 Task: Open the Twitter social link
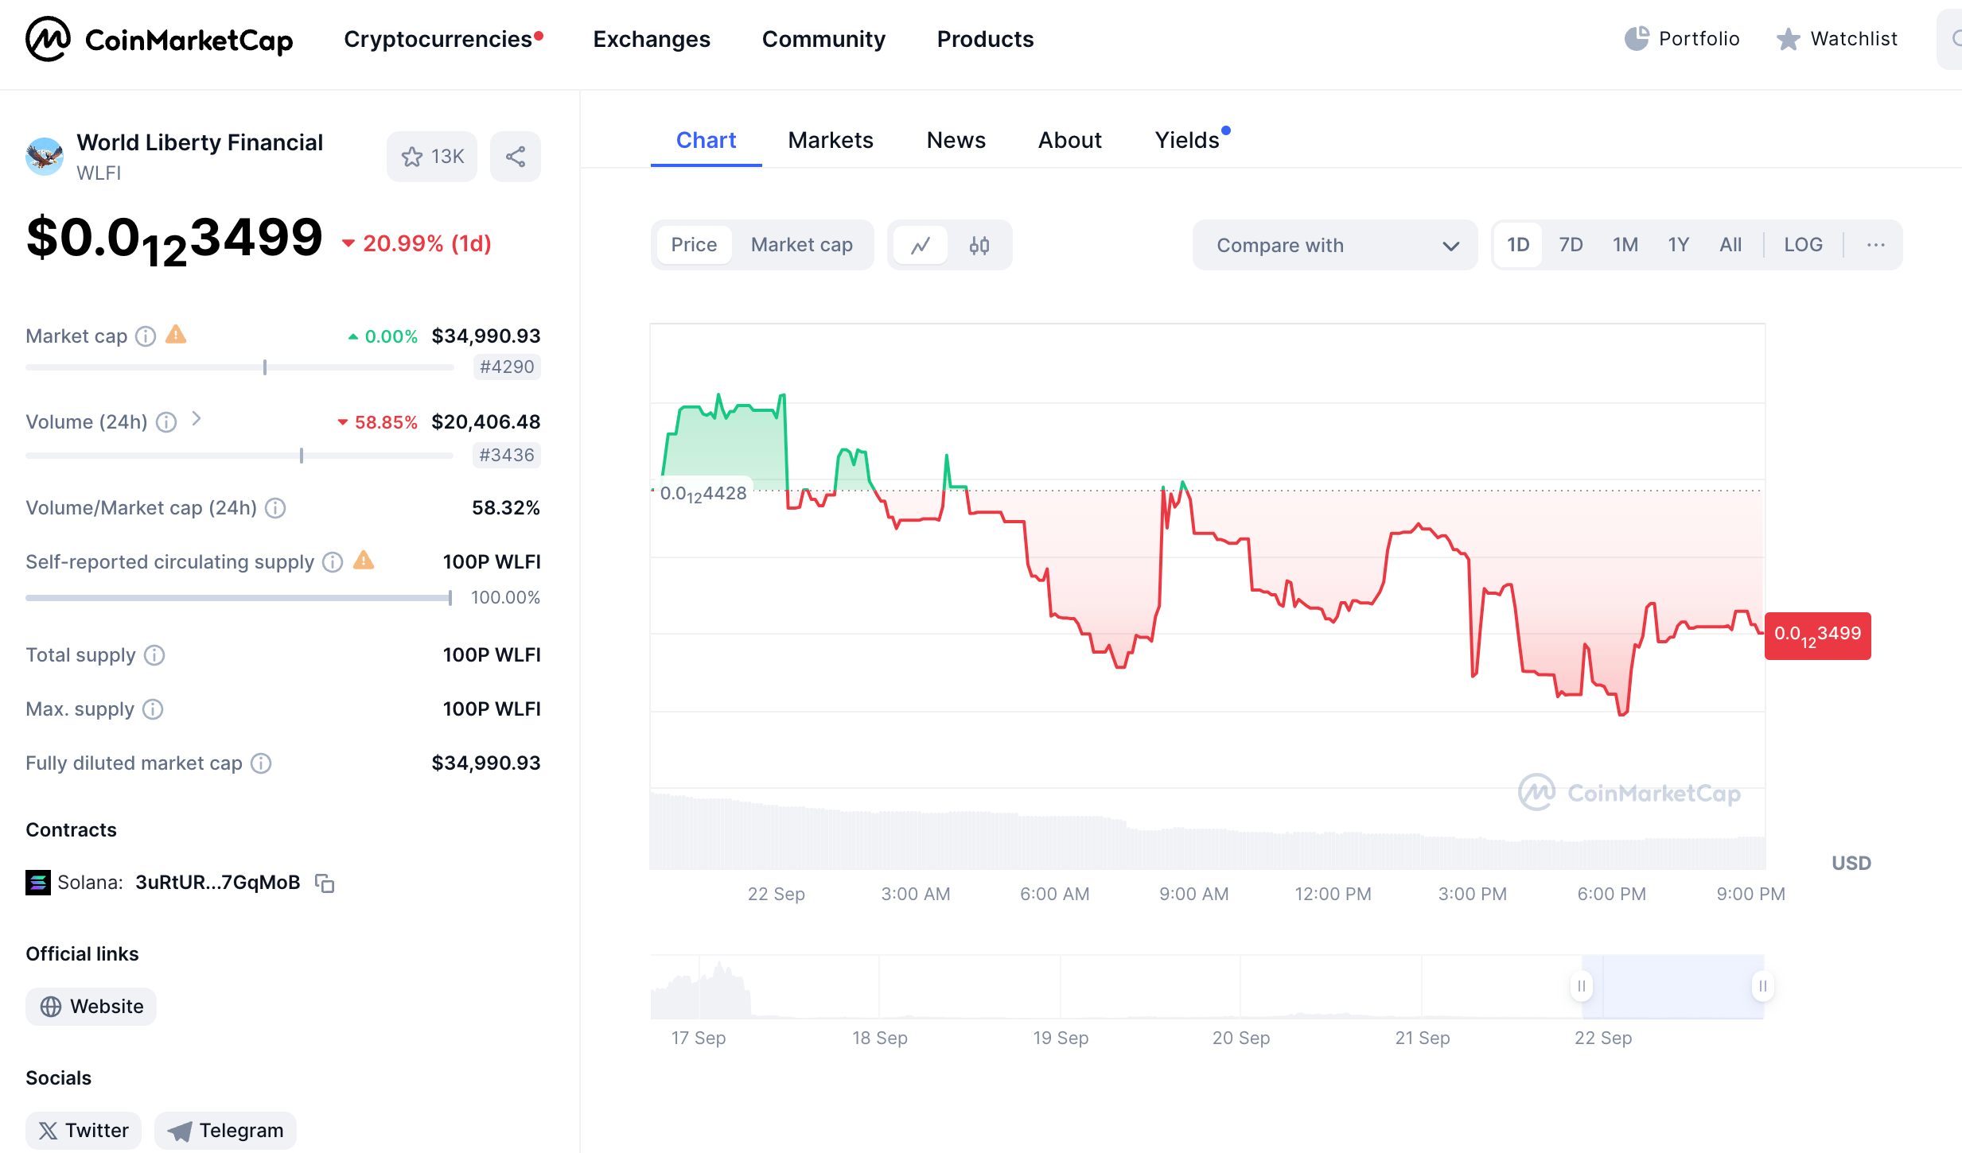(x=84, y=1131)
